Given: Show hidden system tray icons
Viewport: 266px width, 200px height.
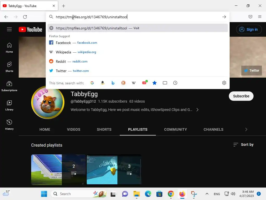Looking at the screenshot, I should click(x=207, y=194).
